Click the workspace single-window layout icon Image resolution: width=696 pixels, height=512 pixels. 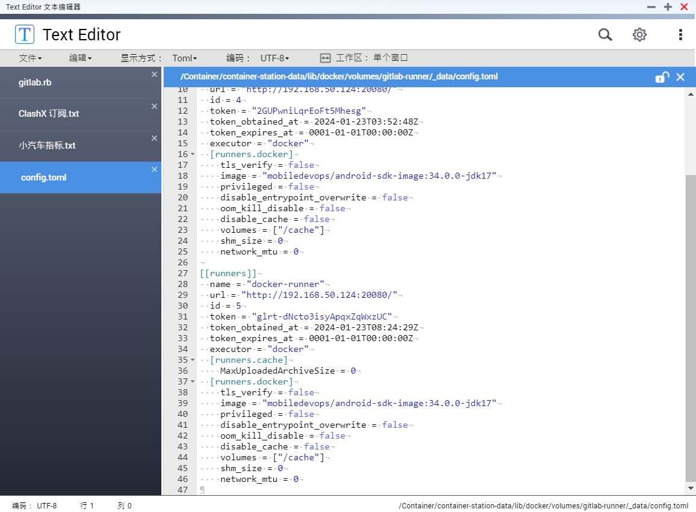[x=325, y=58]
